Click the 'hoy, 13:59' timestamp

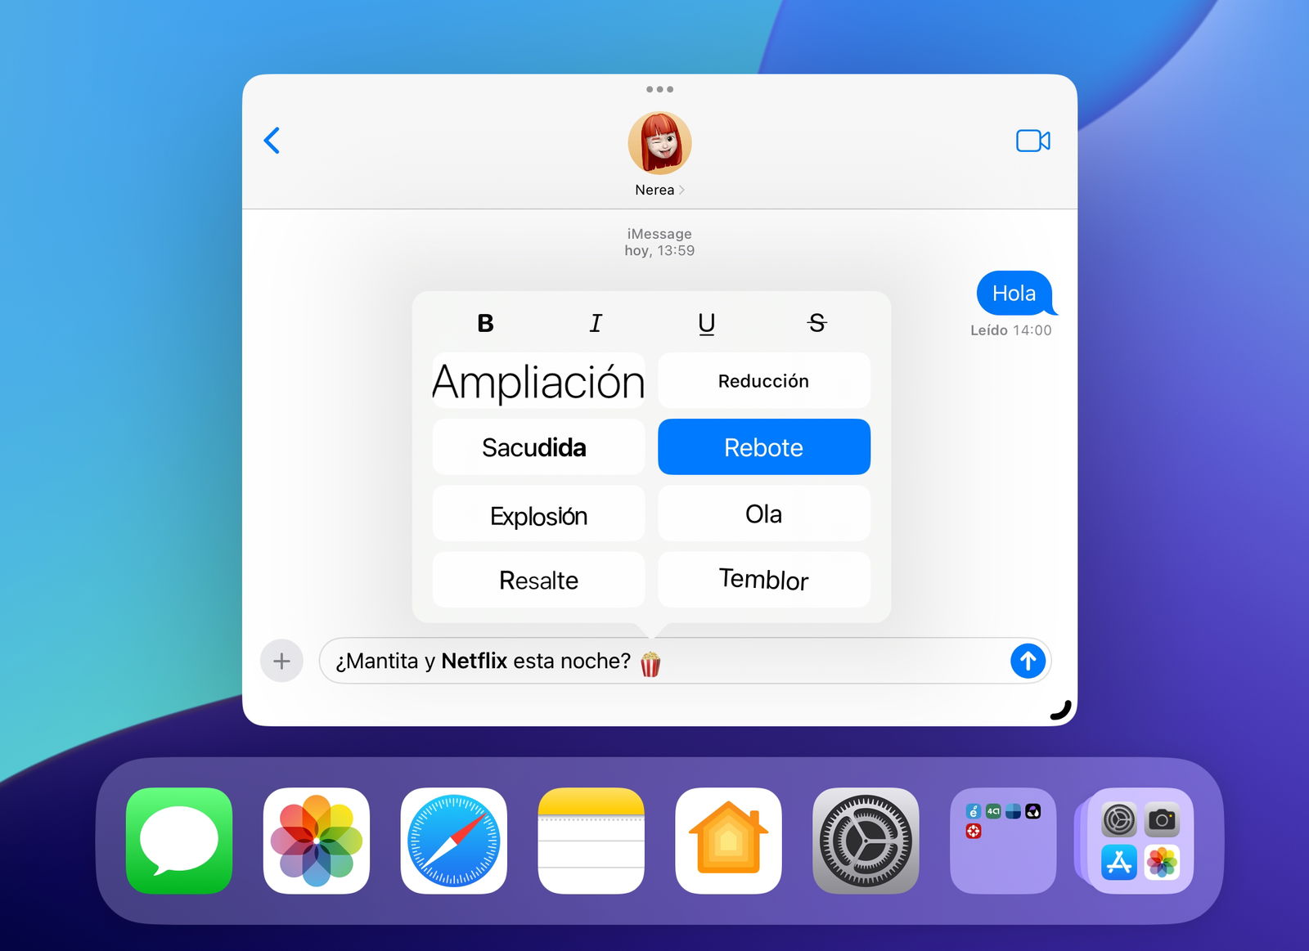point(659,250)
